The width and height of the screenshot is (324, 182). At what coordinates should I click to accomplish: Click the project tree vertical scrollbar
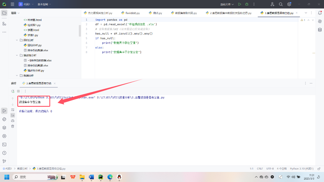click(80, 30)
